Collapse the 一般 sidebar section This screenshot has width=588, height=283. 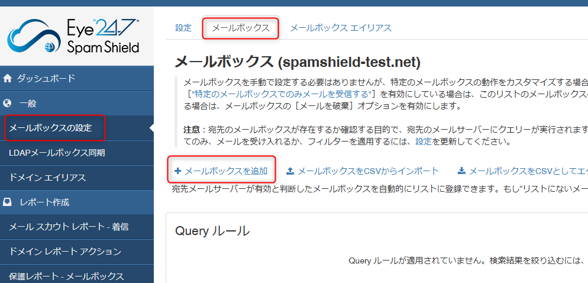[x=77, y=103]
